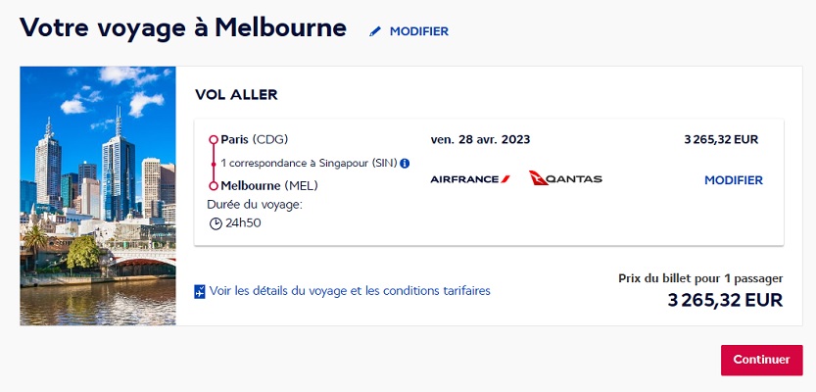Click the Melbourne skyline photo
The image size is (816, 392).
[98, 196]
